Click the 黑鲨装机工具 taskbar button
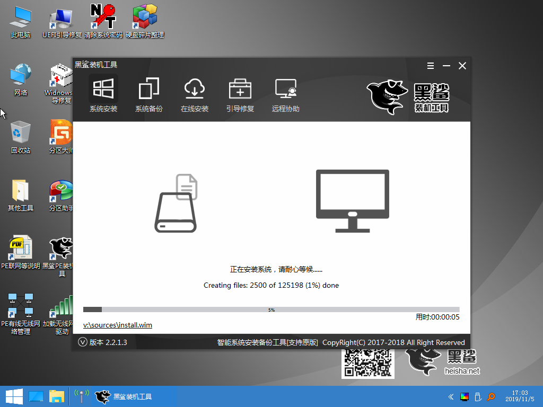543x407 pixels. [x=126, y=396]
